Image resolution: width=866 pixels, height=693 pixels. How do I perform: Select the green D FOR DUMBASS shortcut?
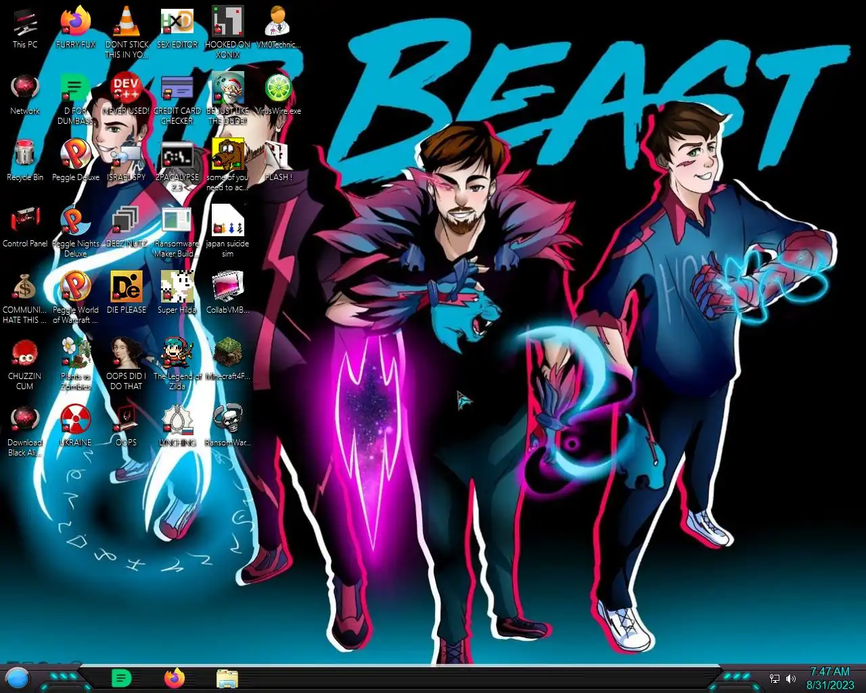tap(76, 99)
